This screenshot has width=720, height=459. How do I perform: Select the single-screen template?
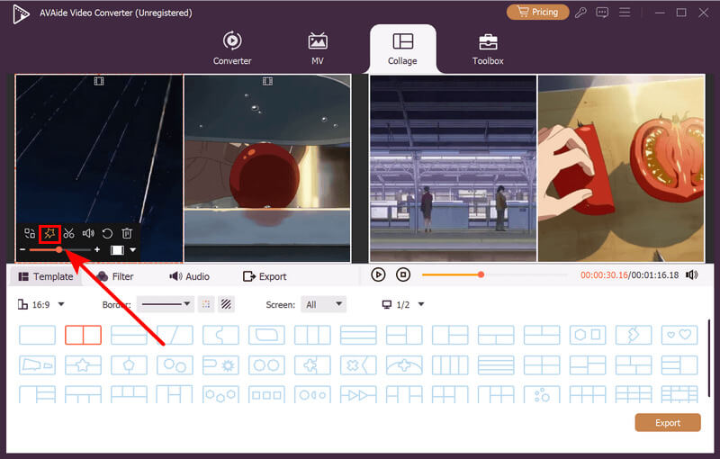pos(37,335)
